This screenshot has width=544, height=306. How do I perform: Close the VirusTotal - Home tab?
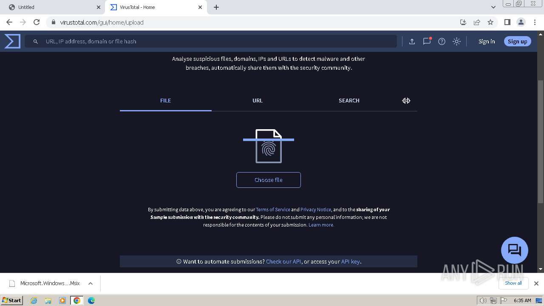click(200, 7)
